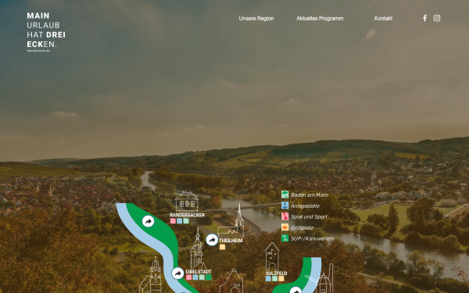Select the Randersacker town label
469x293 pixels.
pos(188,216)
